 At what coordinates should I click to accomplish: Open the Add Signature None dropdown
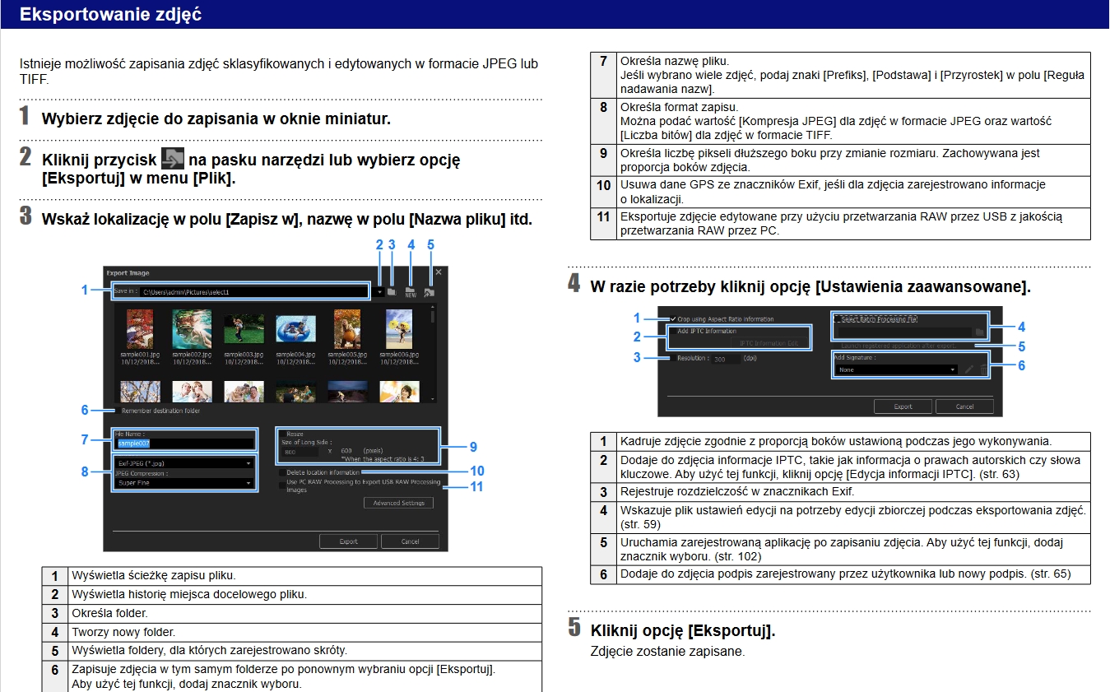pyautogui.click(x=896, y=370)
